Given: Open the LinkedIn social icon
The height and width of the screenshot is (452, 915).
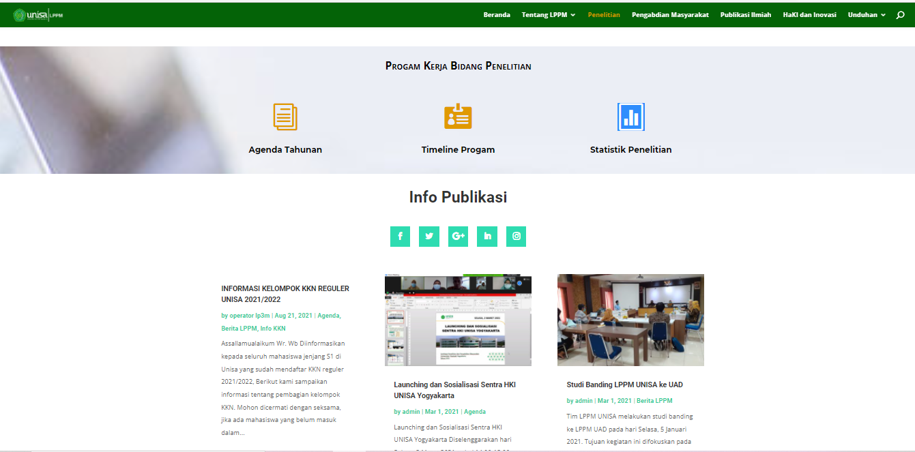Looking at the screenshot, I should 487,237.
